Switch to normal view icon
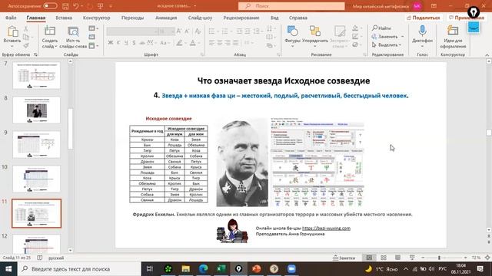This screenshot has width=492, height=276. tap(369, 258)
